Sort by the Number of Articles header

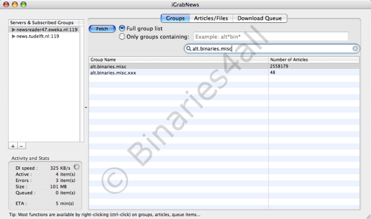point(314,60)
